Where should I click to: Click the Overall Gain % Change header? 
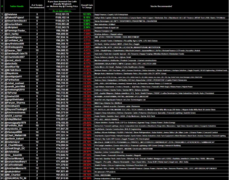point(87,6)
